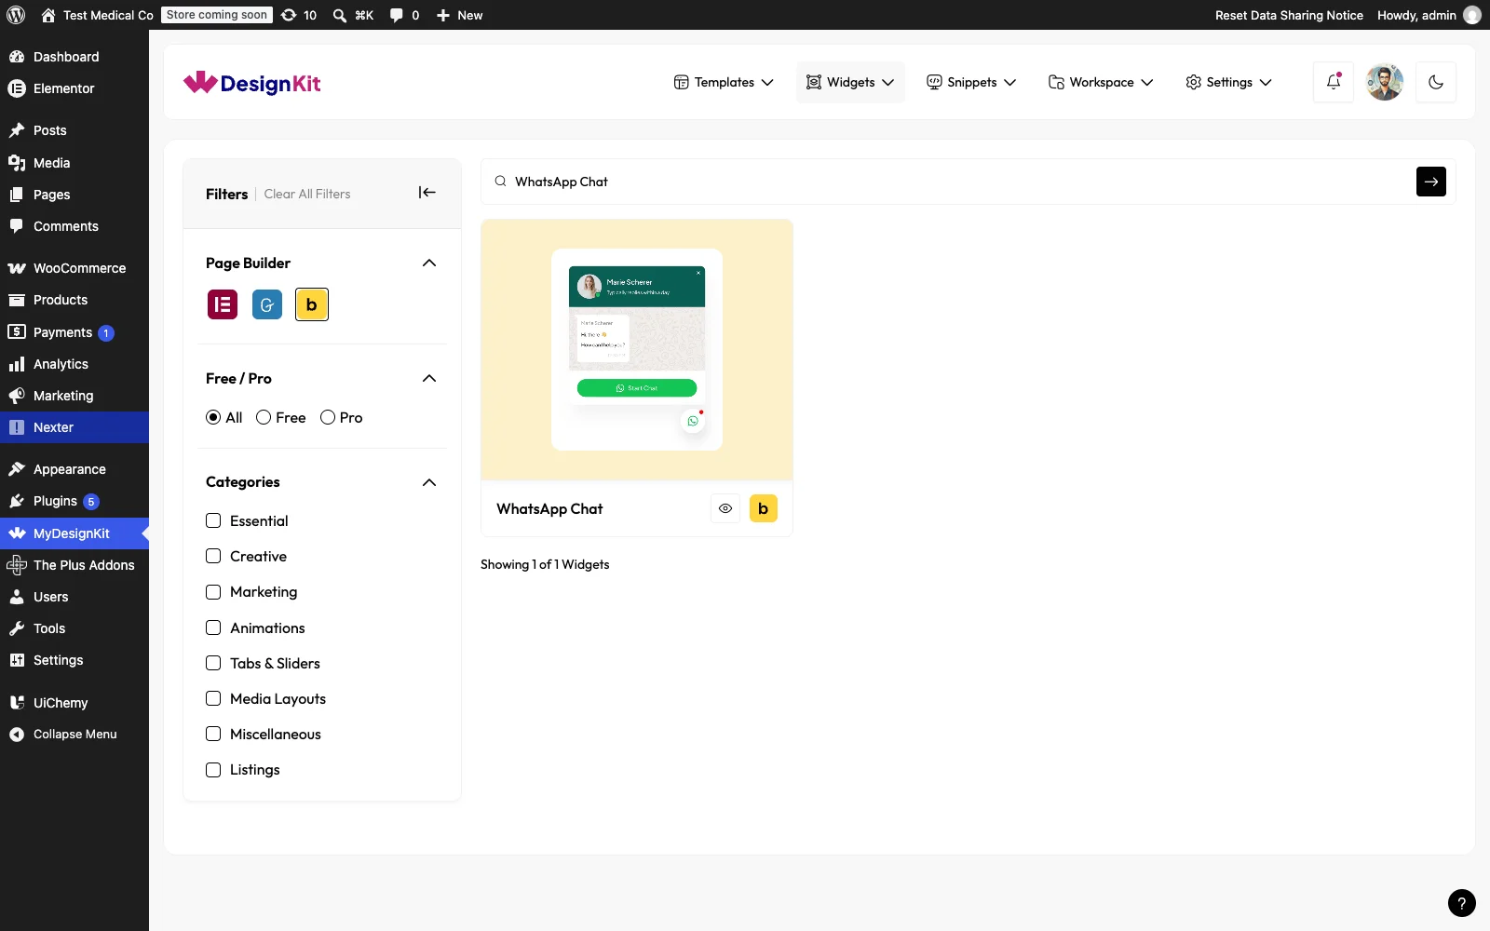The image size is (1490, 931).
Task: Click Collapse Menu in the sidebar
Action: pyautogui.click(x=74, y=735)
